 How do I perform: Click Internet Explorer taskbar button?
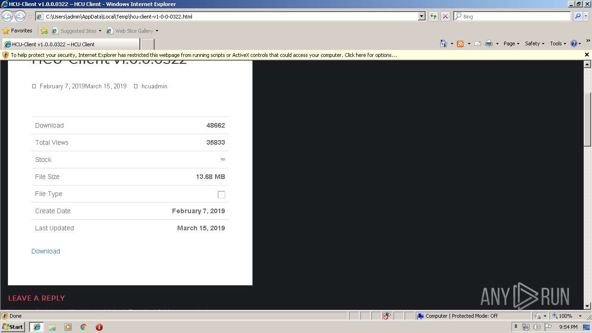pos(37,327)
